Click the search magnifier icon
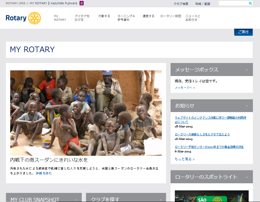Screen dimensions: 260x202 (x=250, y=3)
